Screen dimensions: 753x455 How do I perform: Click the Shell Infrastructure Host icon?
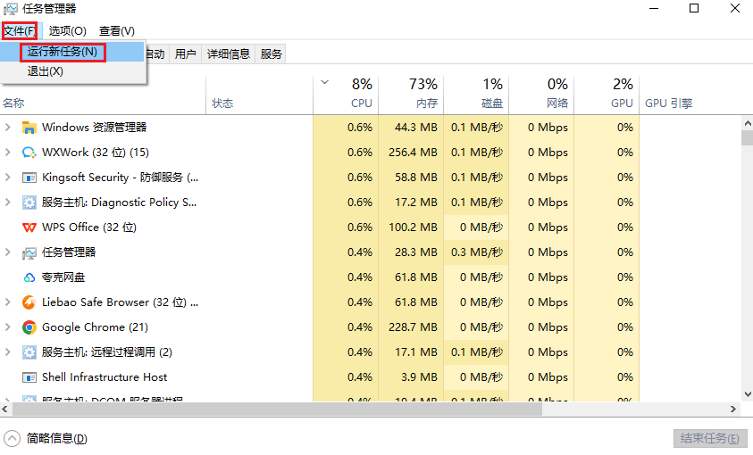tap(29, 377)
